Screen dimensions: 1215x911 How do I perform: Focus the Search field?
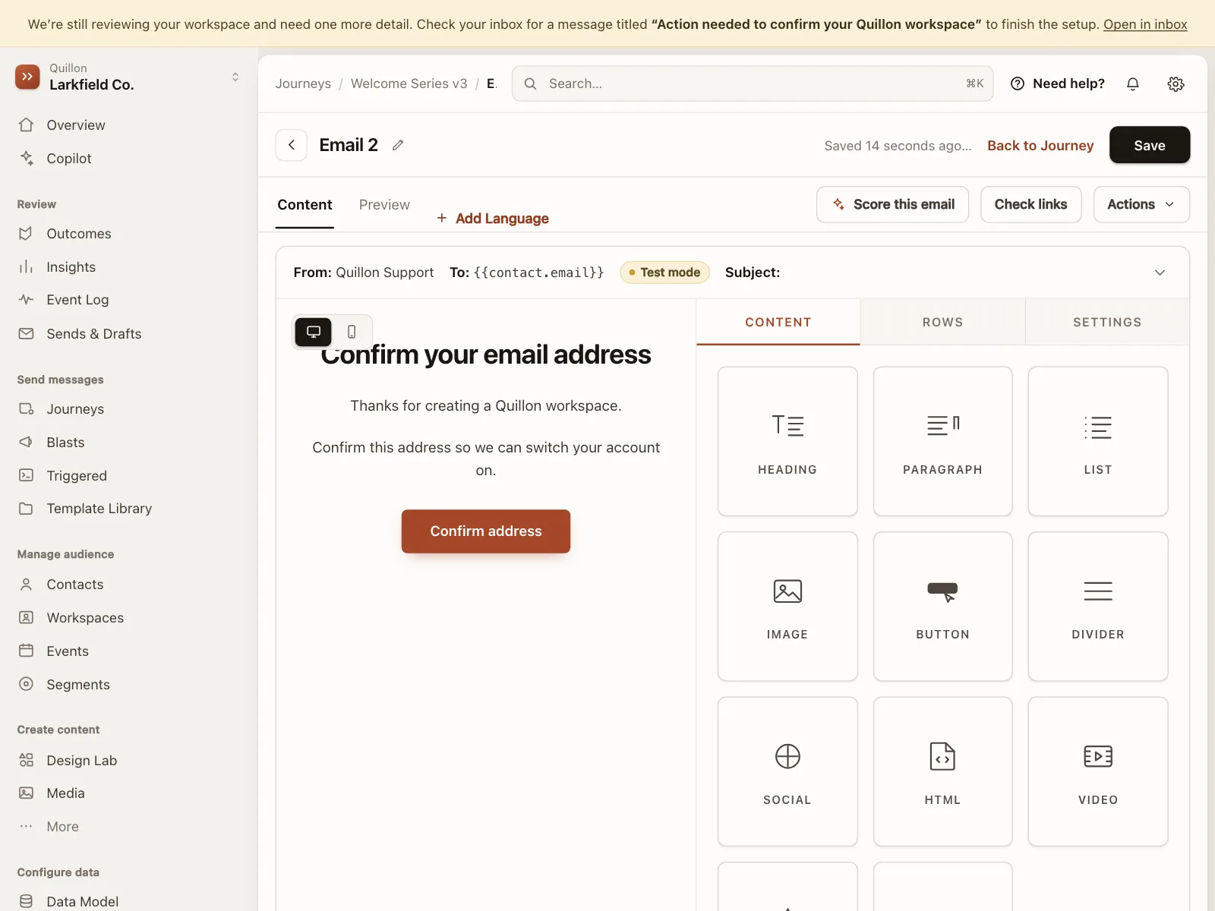pyautogui.click(x=753, y=84)
